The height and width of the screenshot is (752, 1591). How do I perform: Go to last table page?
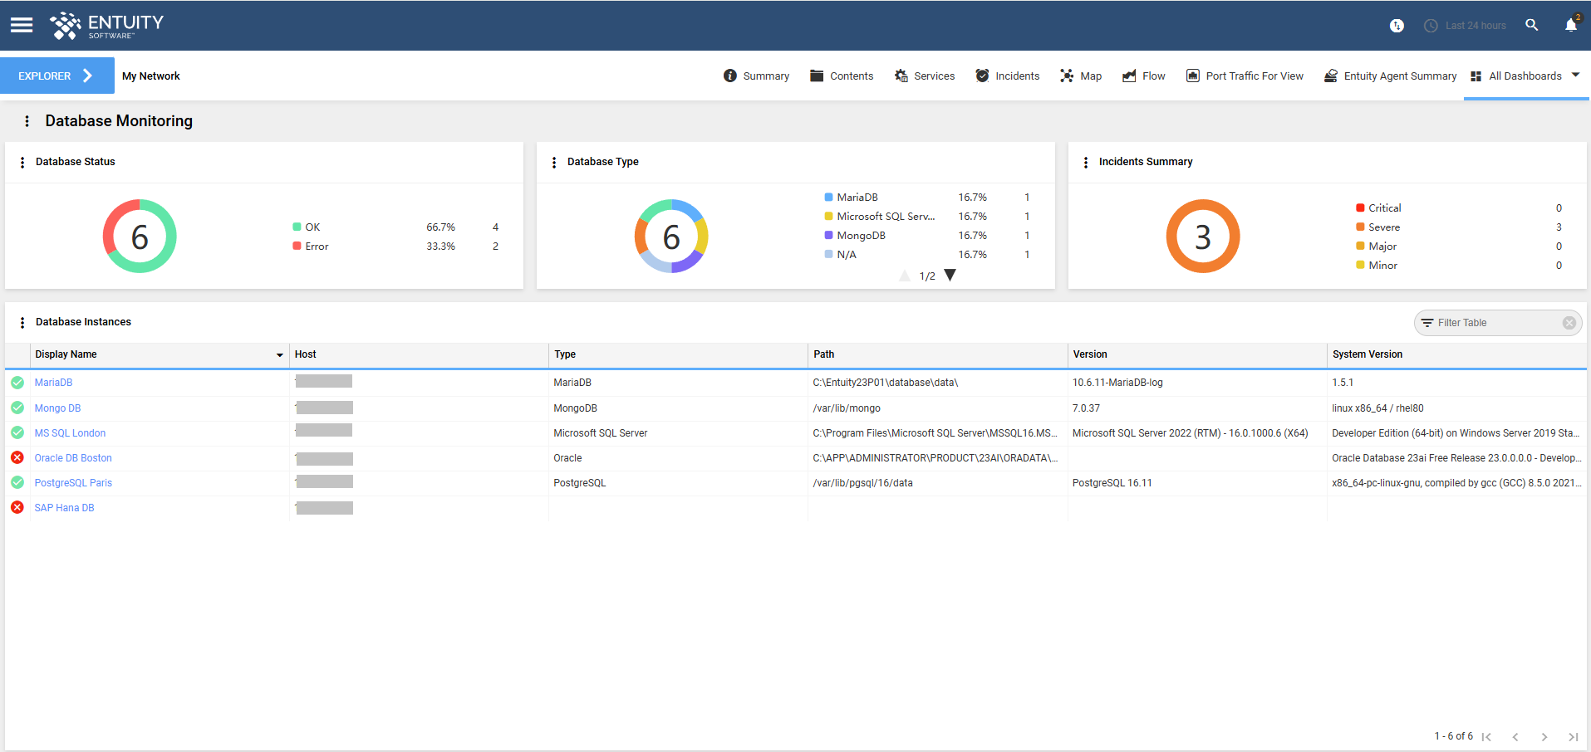1573,737
